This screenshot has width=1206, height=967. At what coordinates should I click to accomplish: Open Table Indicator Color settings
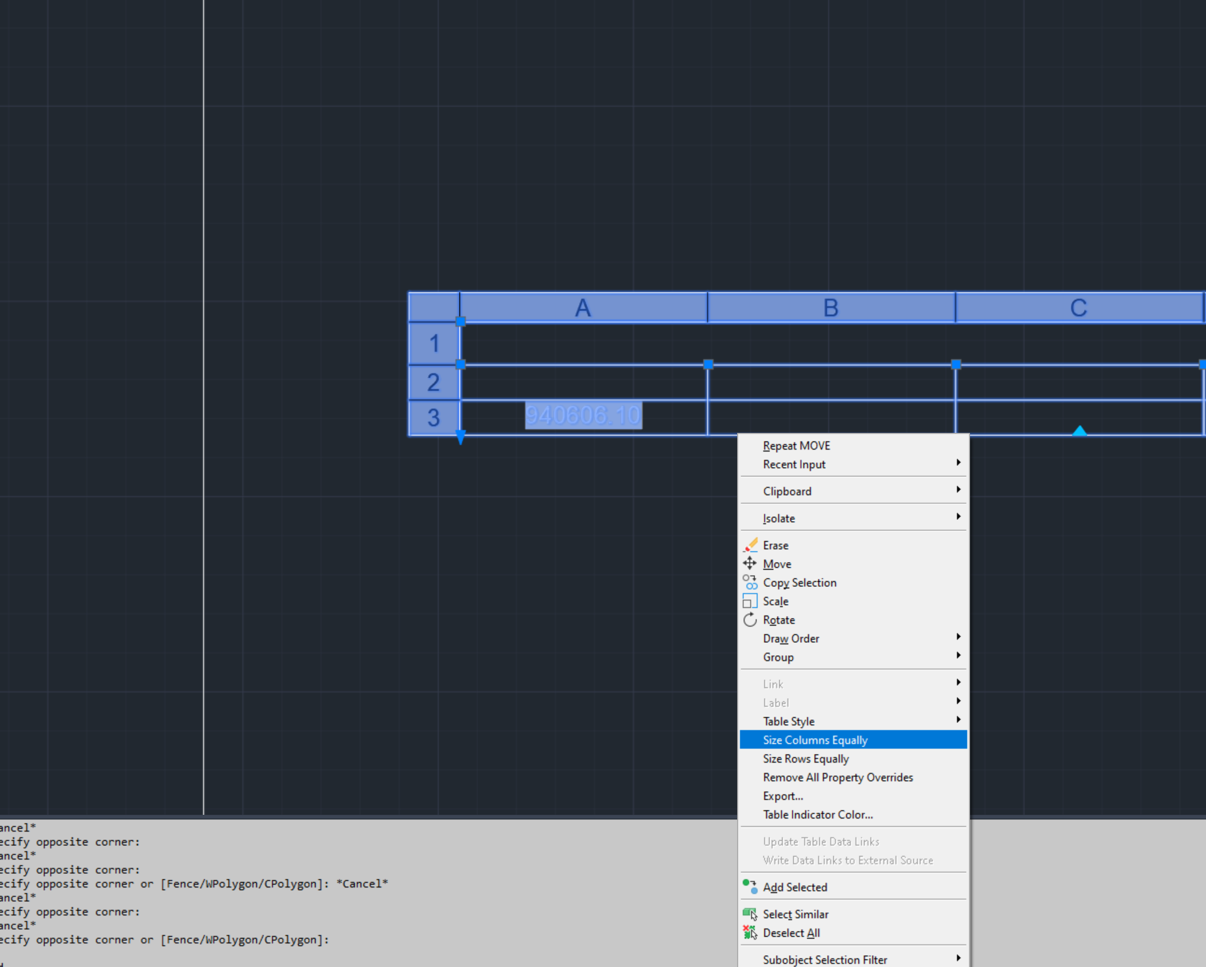coord(818,814)
